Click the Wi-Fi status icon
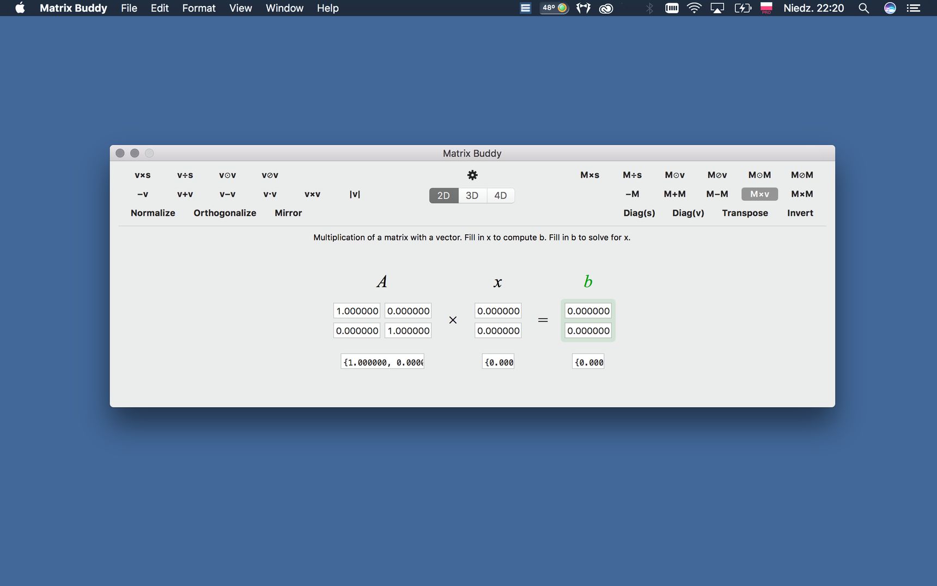The height and width of the screenshot is (586, 937). click(x=694, y=8)
